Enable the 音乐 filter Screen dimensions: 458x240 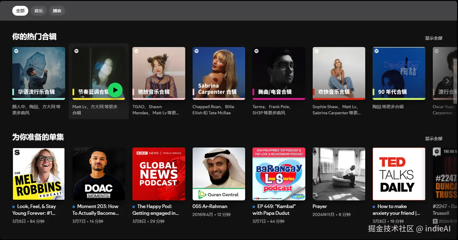coord(38,10)
